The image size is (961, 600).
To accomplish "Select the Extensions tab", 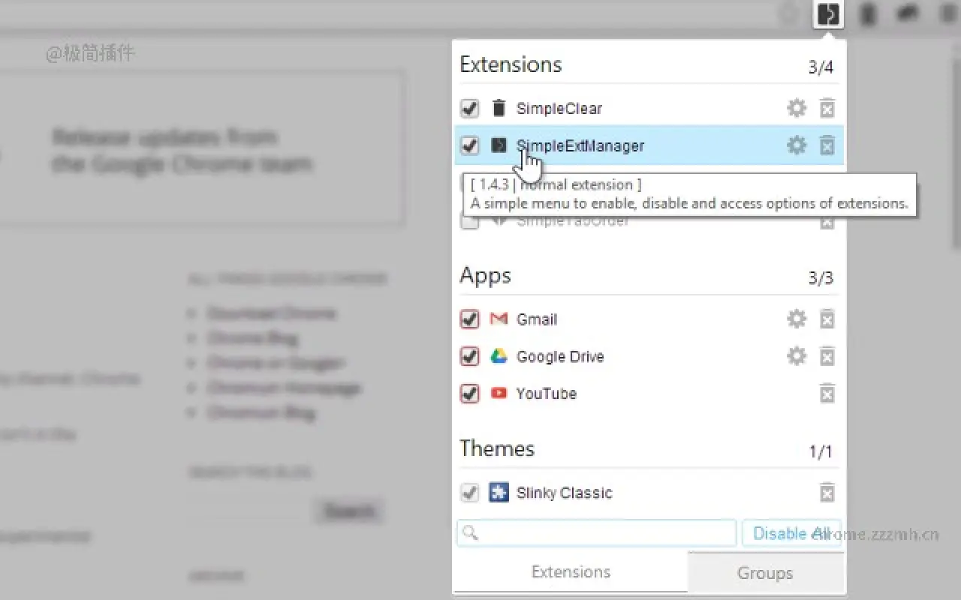I will [x=571, y=571].
